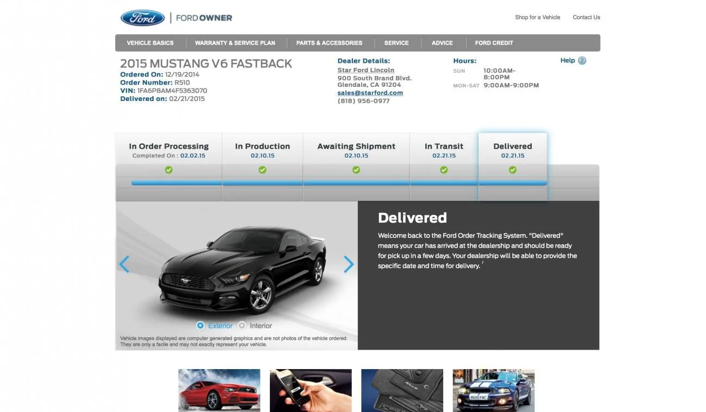Click the sales@starford.com email link
Image resolution: width=706 pixels, height=412 pixels.
[x=370, y=93]
